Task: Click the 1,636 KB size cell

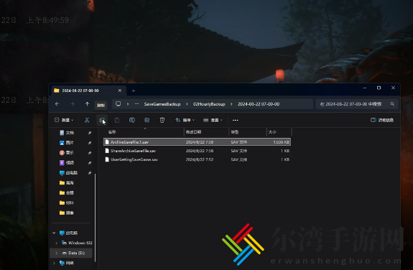Action: (281, 142)
